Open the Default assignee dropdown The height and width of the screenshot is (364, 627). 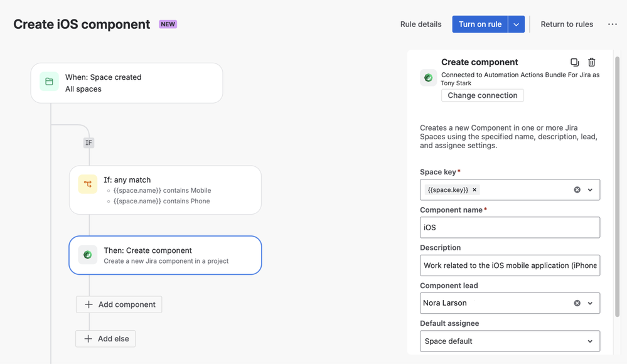click(x=589, y=341)
